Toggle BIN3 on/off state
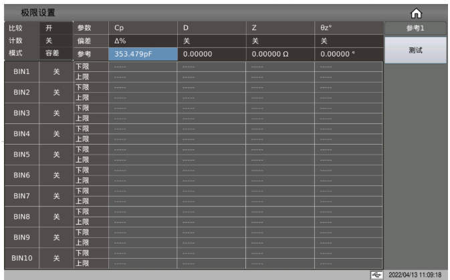This screenshot has width=450, height=280. [x=56, y=113]
